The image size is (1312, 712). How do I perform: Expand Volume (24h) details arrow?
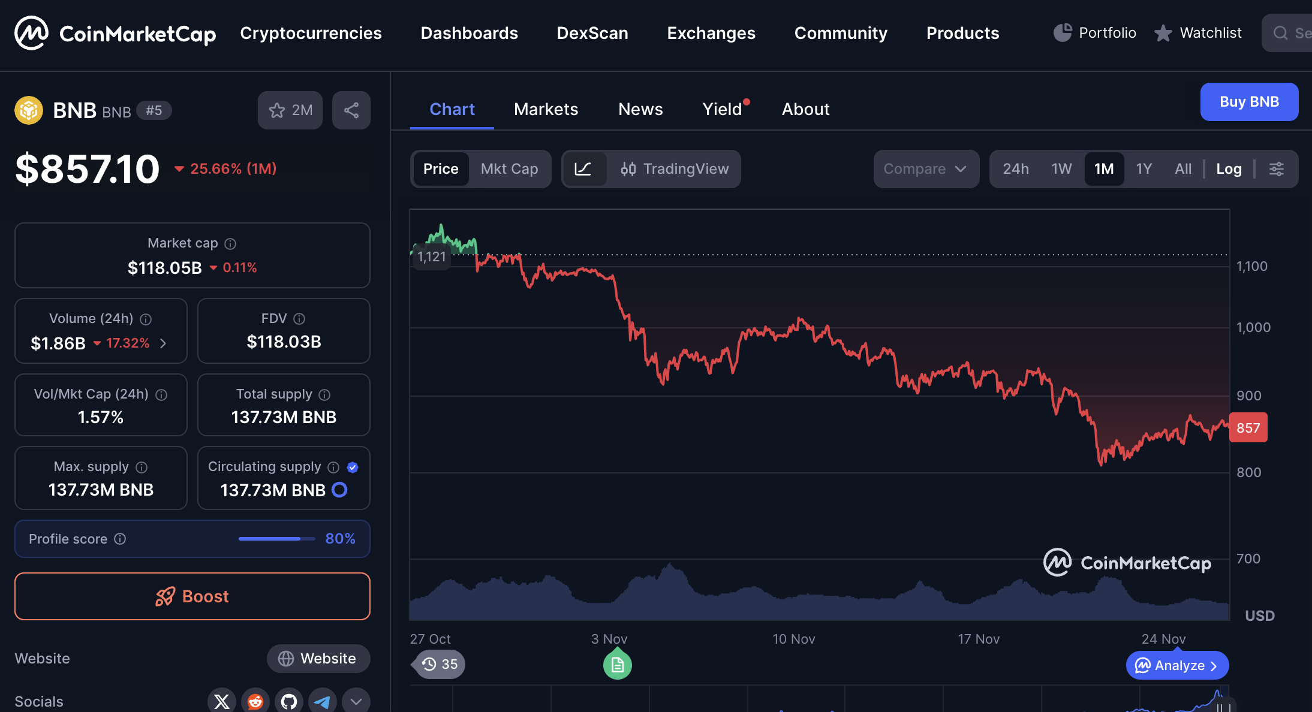click(x=163, y=343)
